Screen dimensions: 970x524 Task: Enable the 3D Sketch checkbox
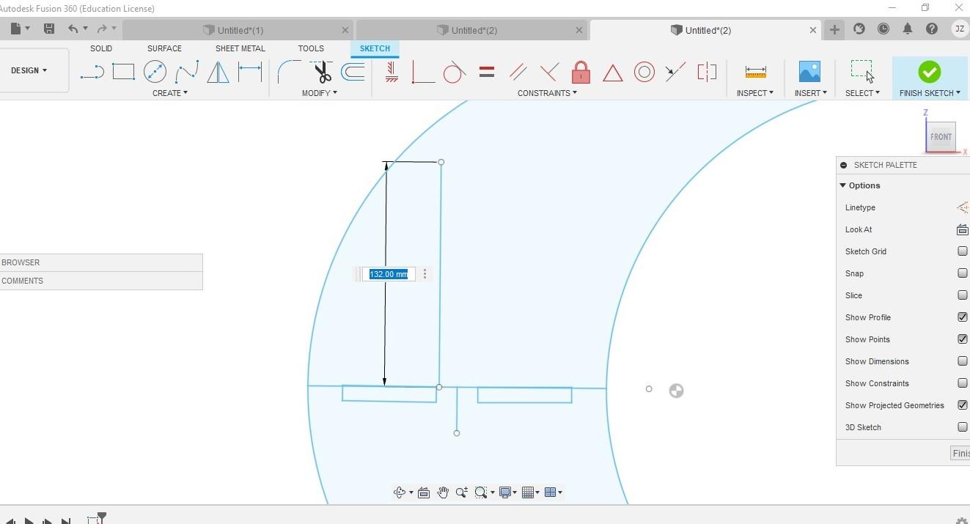962,427
